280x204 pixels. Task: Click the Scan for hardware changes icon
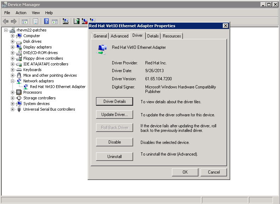66,21
